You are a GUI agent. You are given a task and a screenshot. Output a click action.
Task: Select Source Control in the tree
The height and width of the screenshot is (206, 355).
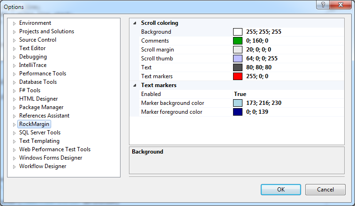tap(38, 40)
